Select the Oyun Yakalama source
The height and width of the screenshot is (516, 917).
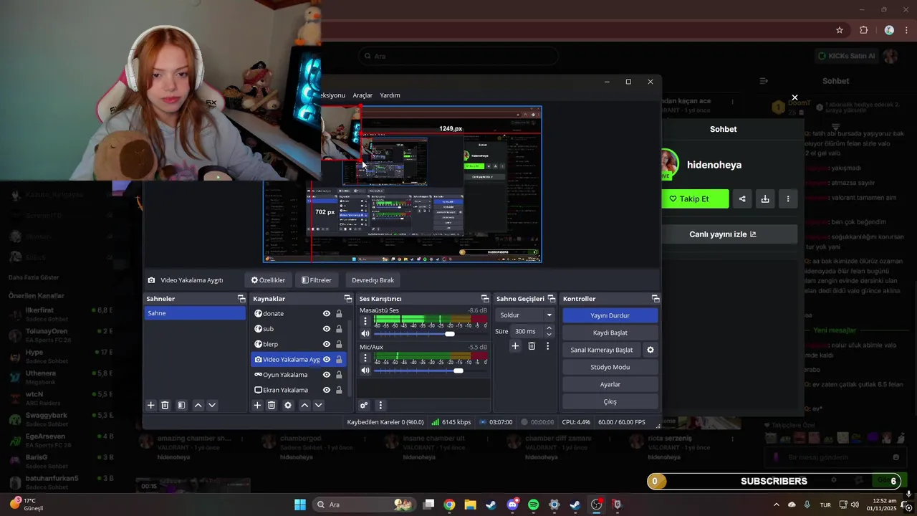285,375
